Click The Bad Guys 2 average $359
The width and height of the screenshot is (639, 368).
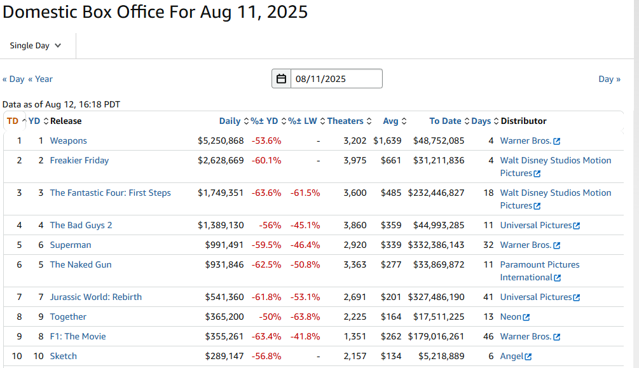391,225
